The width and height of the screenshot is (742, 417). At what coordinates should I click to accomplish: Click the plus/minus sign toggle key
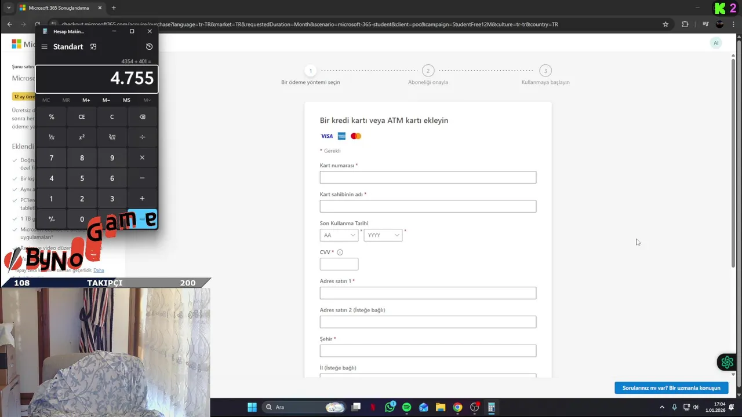click(52, 219)
